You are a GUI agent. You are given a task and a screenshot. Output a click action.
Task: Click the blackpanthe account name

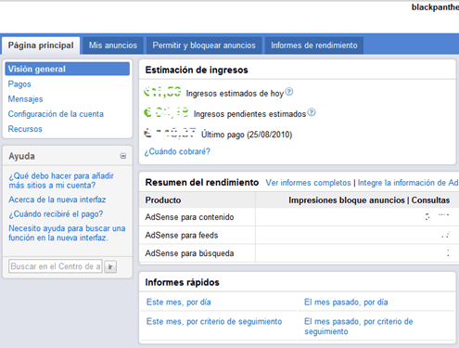click(435, 7)
